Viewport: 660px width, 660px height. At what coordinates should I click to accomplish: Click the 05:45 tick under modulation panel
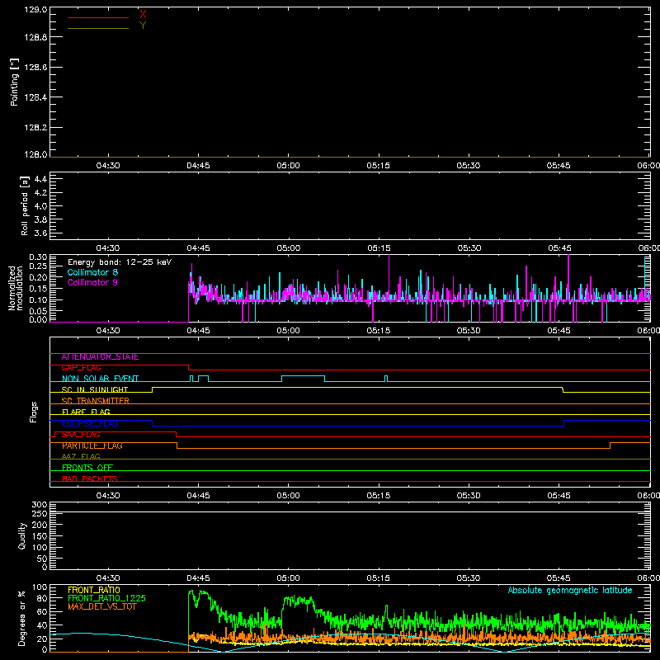(x=559, y=331)
